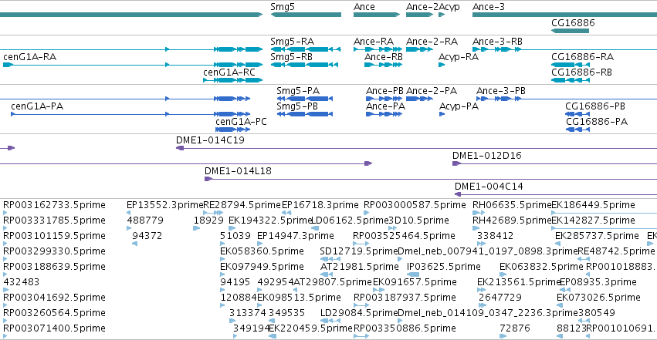Click the RP003000587.5prime EST label
This screenshot has height=340, width=657.
[x=415, y=205]
